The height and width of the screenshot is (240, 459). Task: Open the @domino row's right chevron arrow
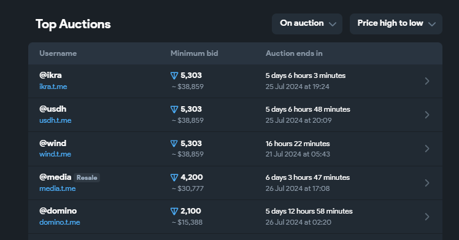[x=427, y=217]
